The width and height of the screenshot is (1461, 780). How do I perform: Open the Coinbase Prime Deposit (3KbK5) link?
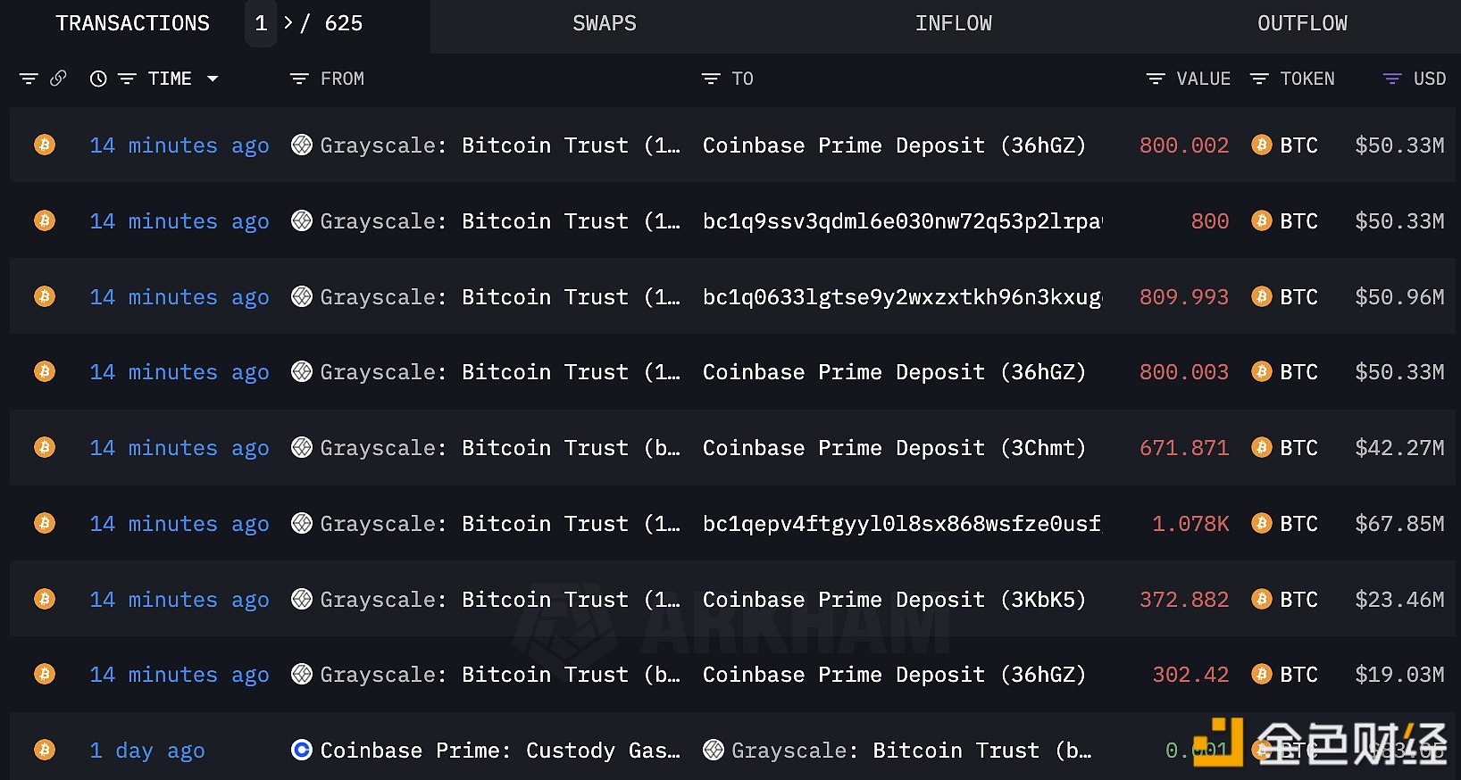pos(894,600)
